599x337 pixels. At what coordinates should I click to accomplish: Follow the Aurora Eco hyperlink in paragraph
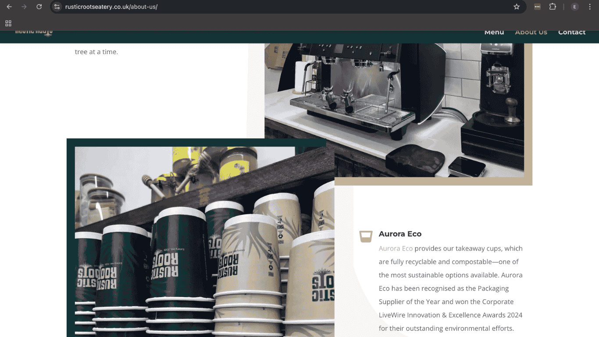tap(396, 248)
